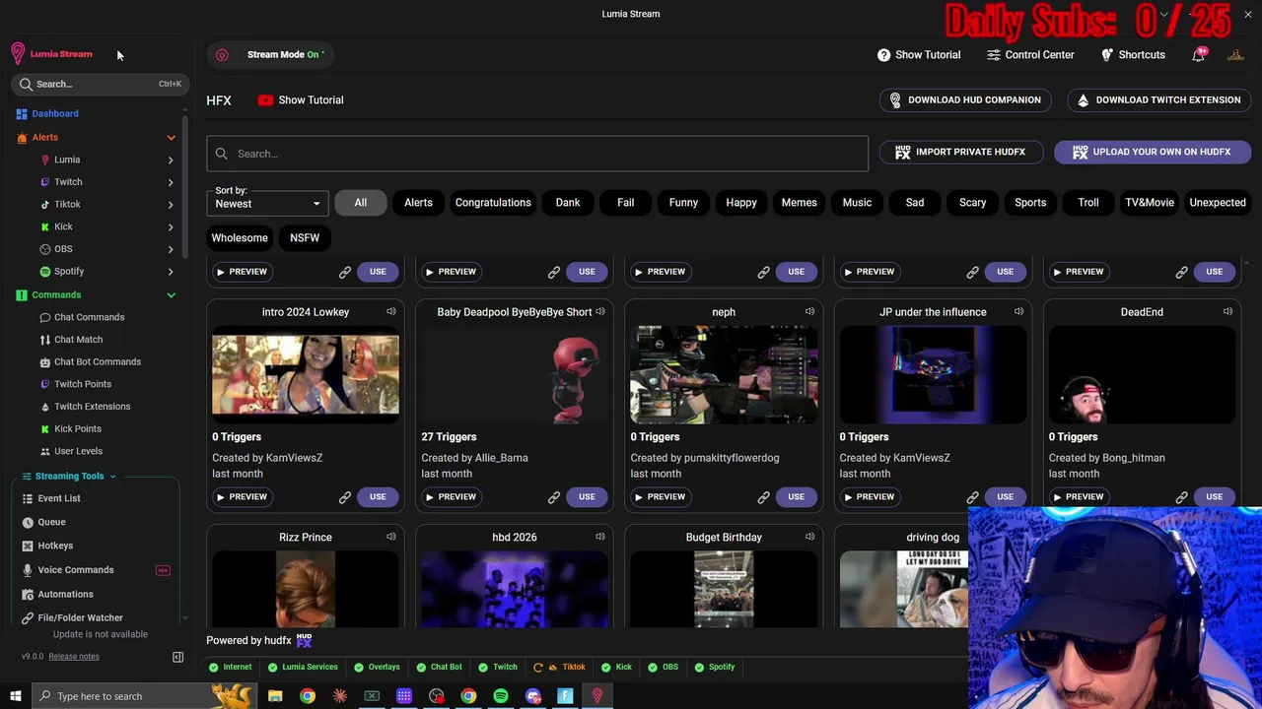This screenshot has height=709, width=1262.
Task: Open Chat Commands in sidebar
Action: click(89, 317)
